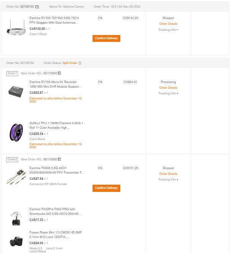Viewport: 230px width, 254px height.
Task: Open the TX02Pro product thumbnail
Action: click(x=16, y=219)
